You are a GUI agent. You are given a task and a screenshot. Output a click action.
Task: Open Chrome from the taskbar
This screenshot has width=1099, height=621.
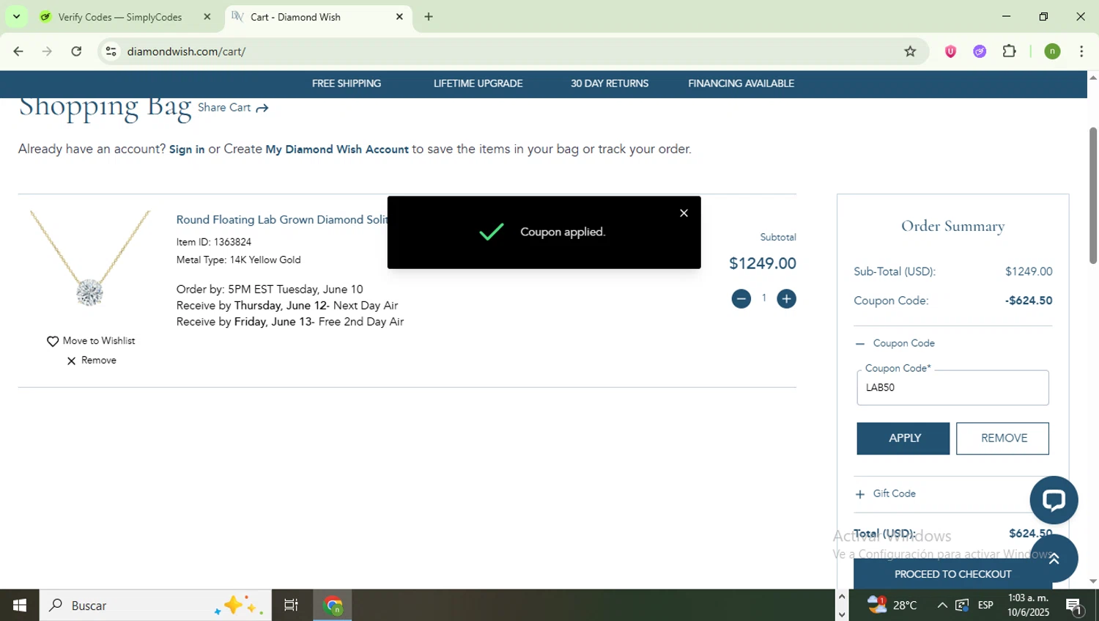tap(333, 606)
